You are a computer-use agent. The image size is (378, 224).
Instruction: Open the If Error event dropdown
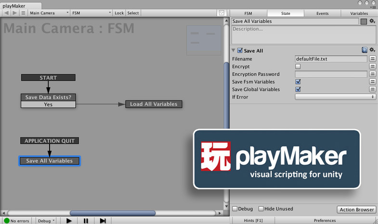(x=335, y=97)
